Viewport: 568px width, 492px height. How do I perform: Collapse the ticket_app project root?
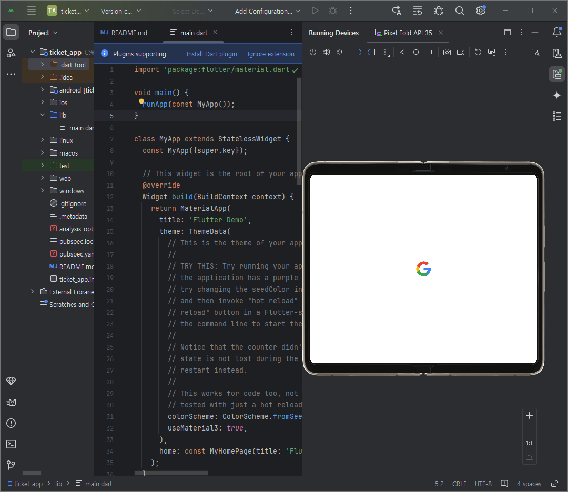[x=33, y=52]
